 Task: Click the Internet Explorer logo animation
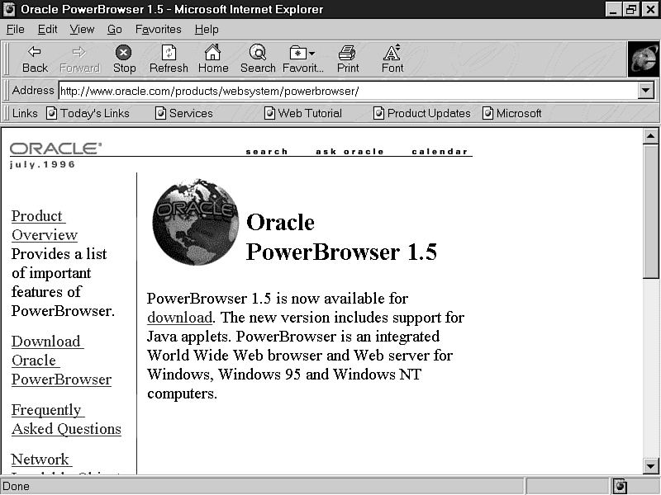(643, 59)
